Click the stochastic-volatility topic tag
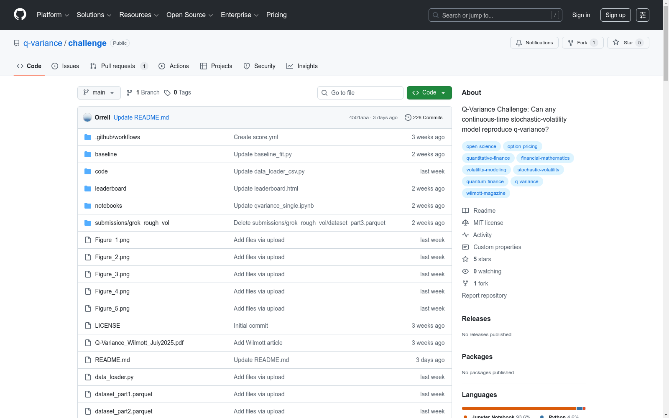This screenshot has height=418, width=669. [x=538, y=170]
